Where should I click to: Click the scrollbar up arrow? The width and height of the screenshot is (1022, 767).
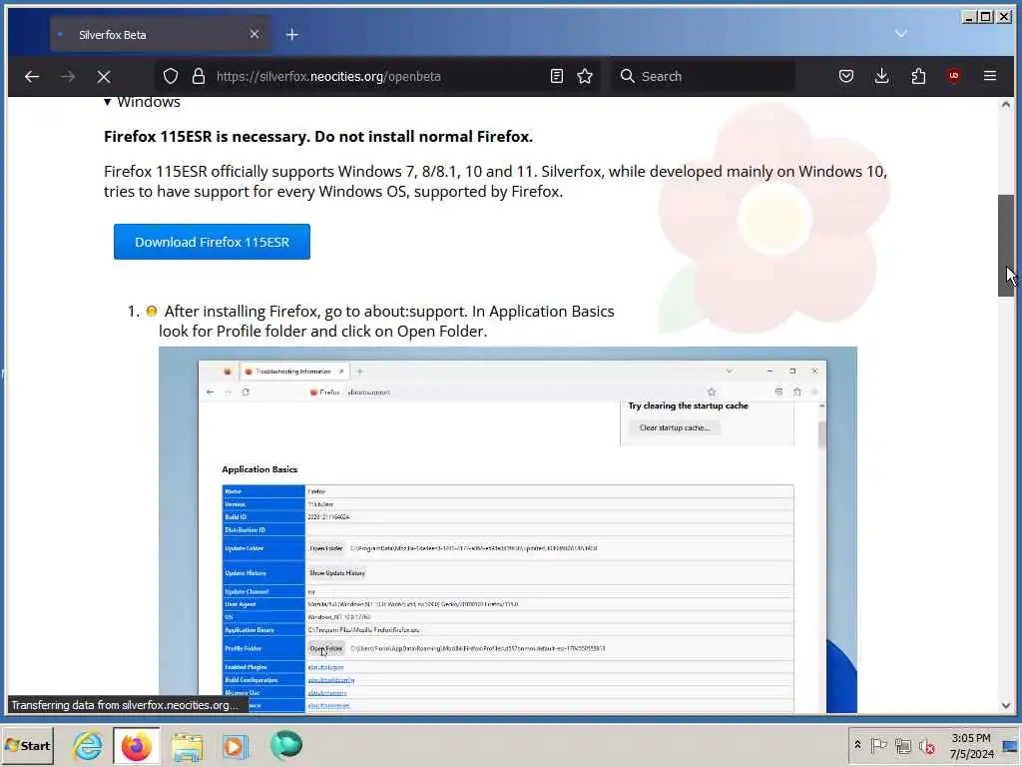pyautogui.click(x=1006, y=104)
